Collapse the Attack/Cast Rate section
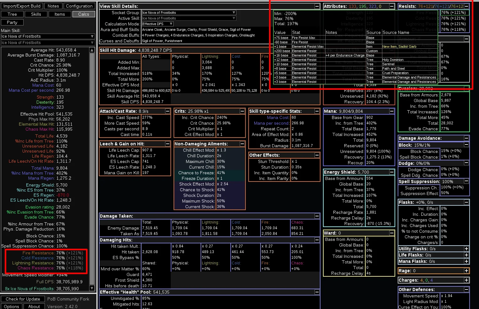 pos(168,111)
